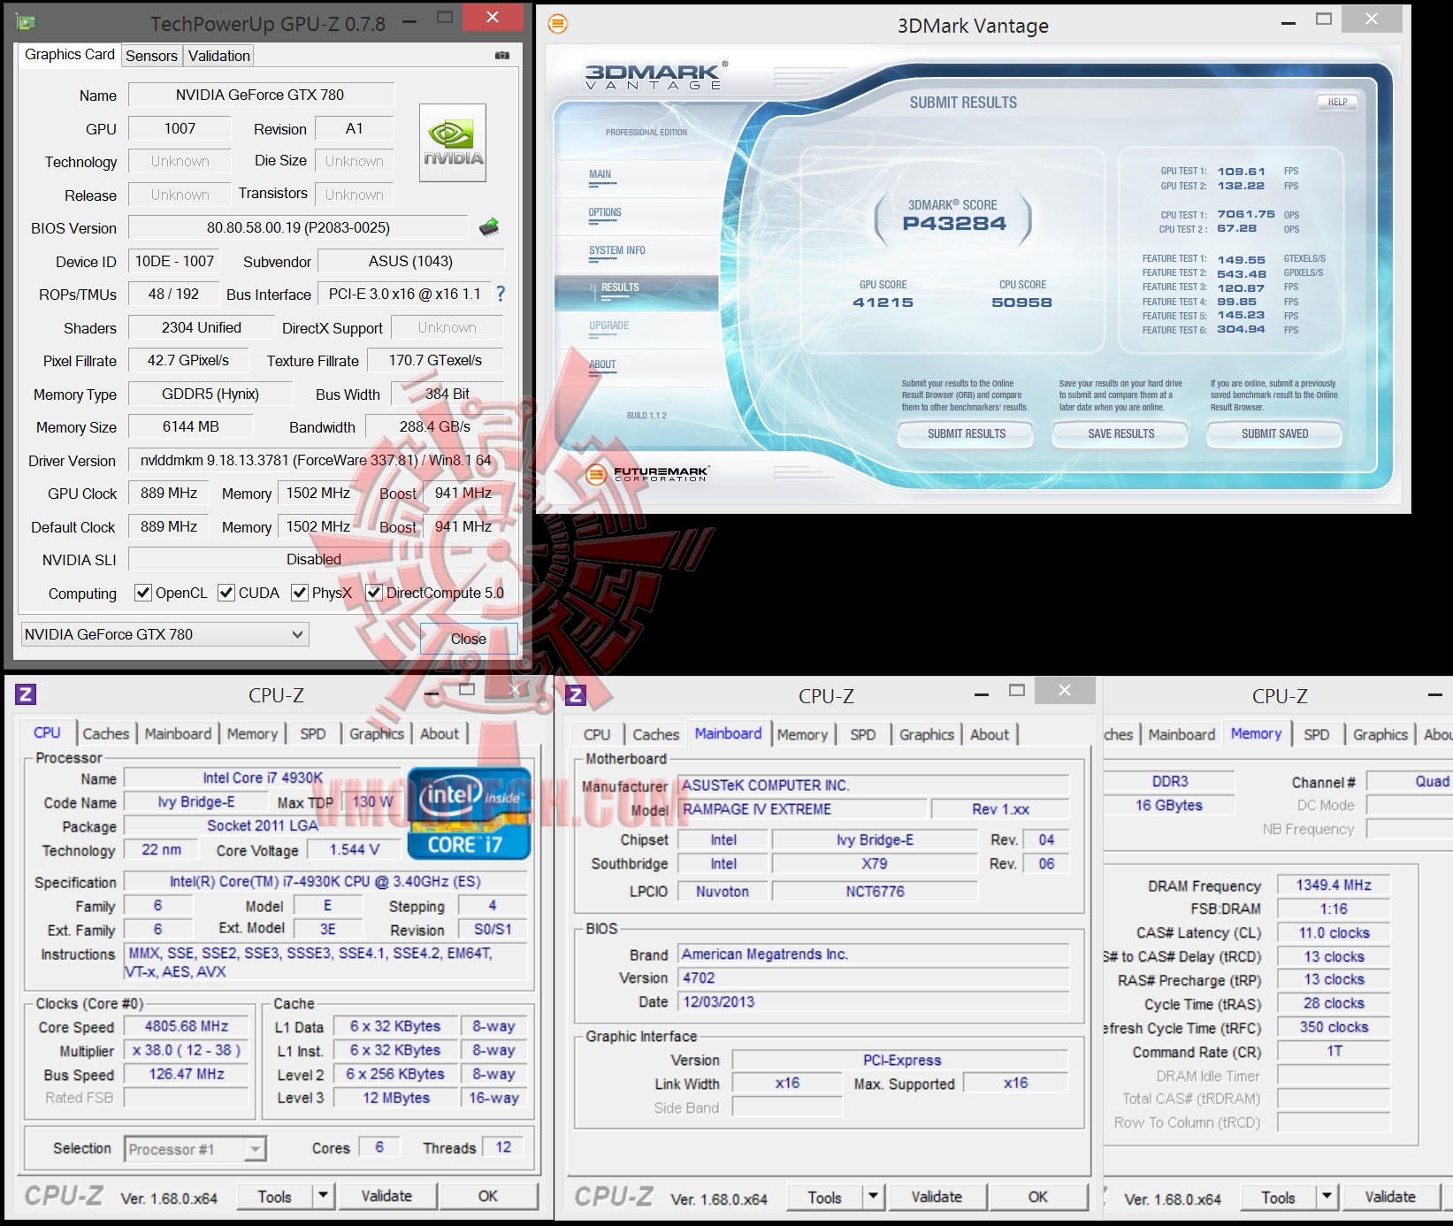Toggle the PhysX checkbox
The height and width of the screenshot is (1226, 1453).
click(300, 593)
